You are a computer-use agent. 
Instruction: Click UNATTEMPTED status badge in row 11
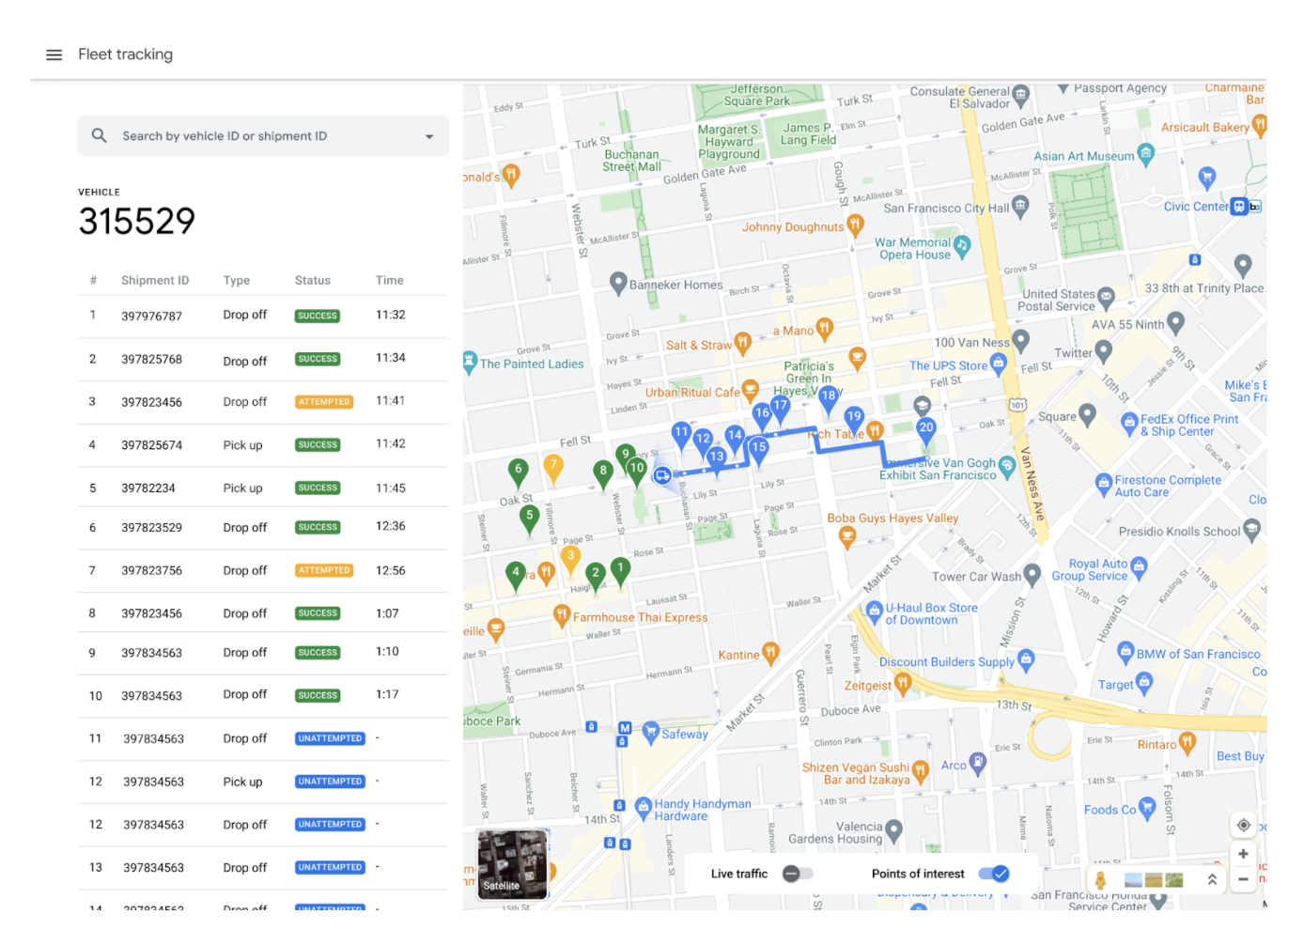[330, 739]
